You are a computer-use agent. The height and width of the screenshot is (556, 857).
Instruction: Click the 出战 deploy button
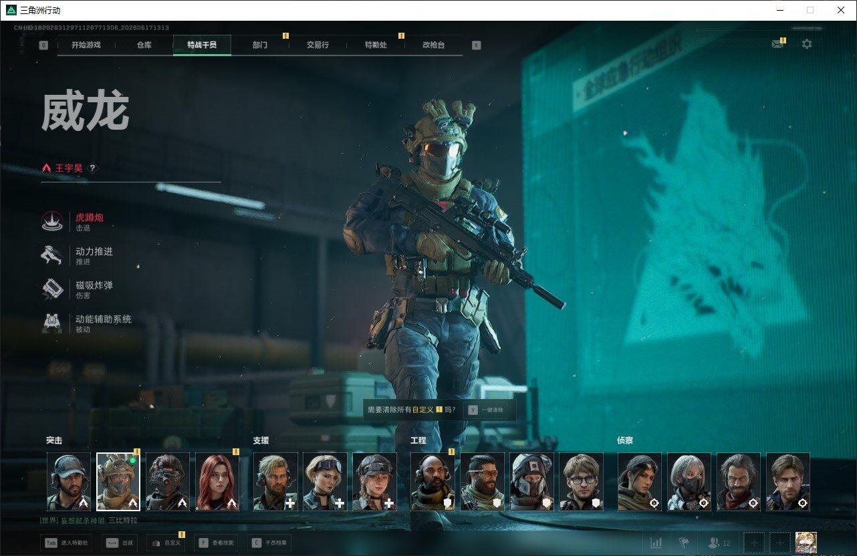(120, 543)
